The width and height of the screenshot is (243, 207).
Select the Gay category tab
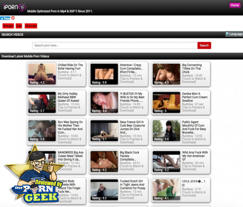19,26
